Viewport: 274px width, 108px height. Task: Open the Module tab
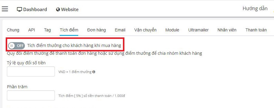[172, 30]
